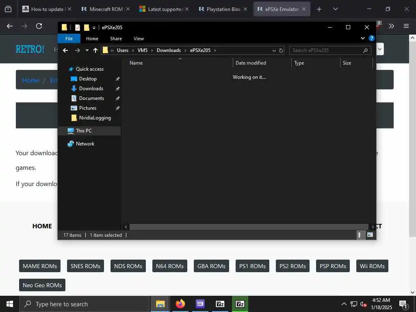Switch to Minecraft ROM browser tab
Viewport: 416px width, 312px height.
pyautogui.click(x=106, y=9)
